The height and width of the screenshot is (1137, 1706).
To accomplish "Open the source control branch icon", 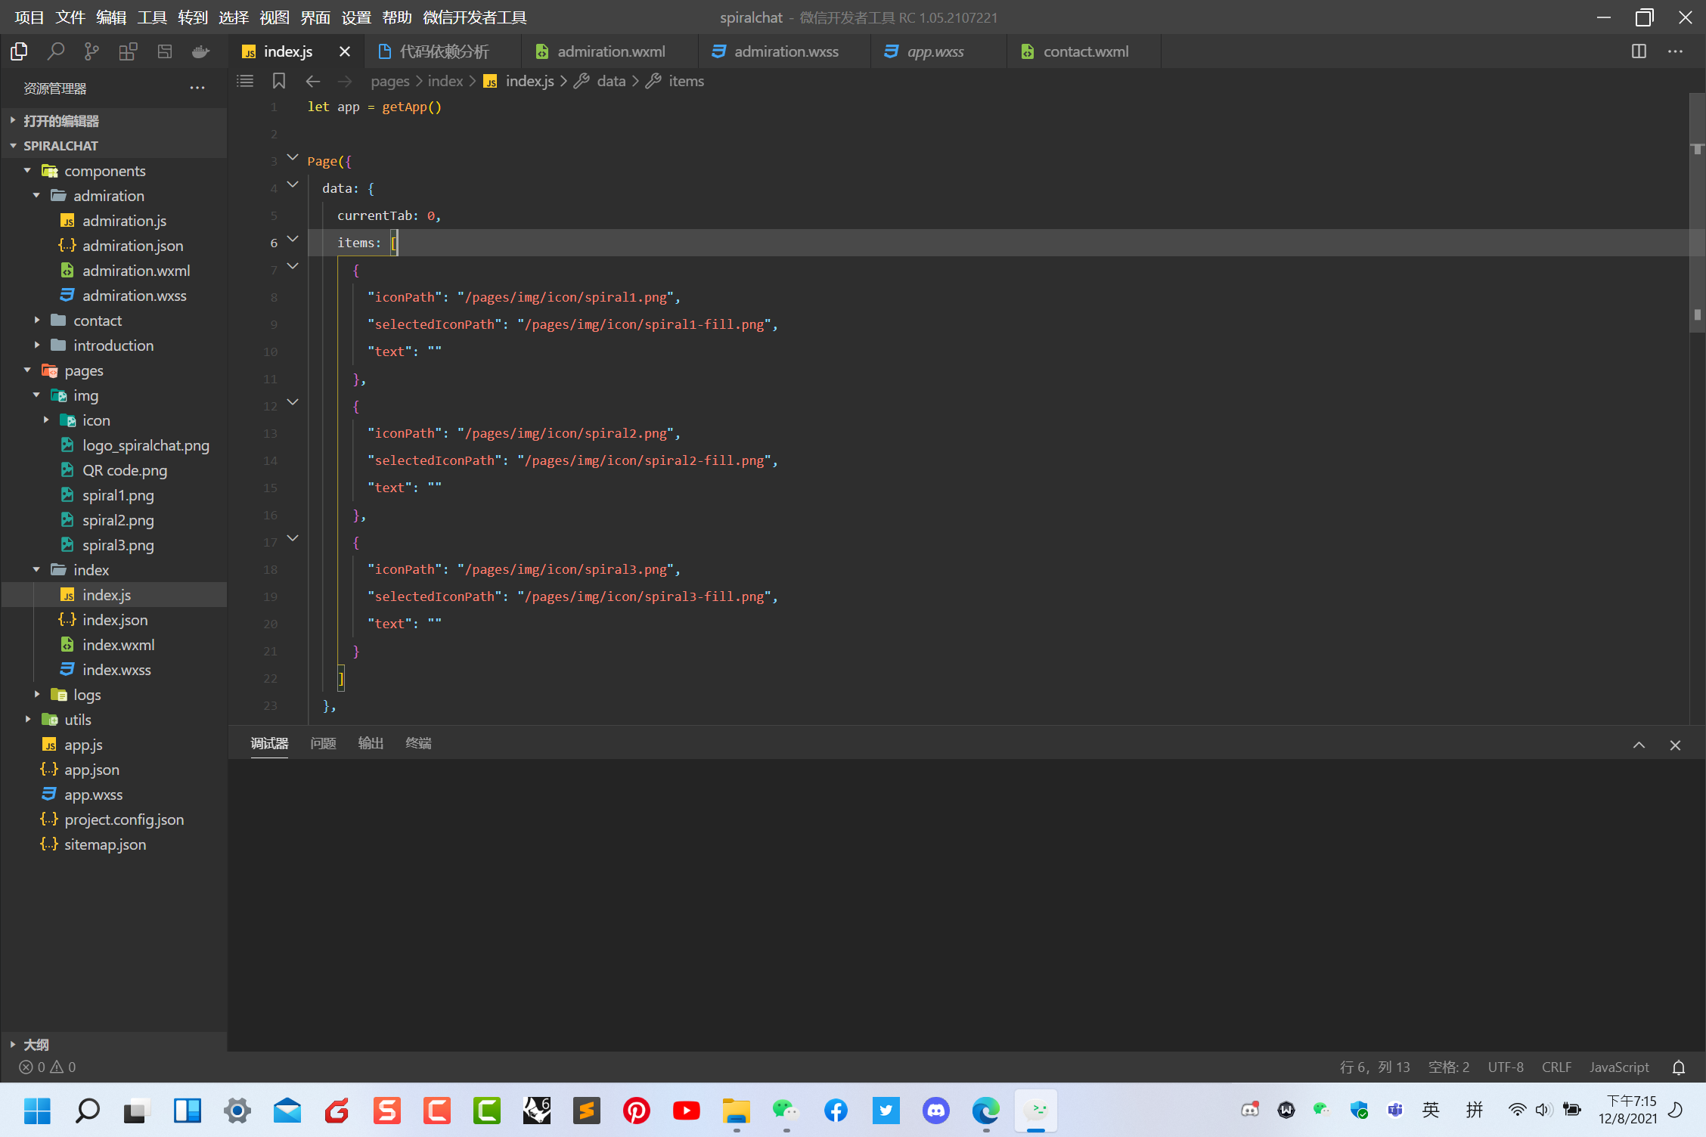I will 92,51.
